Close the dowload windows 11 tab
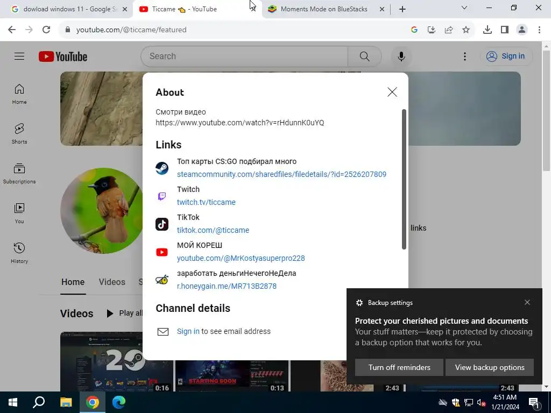The width and height of the screenshot is (551, 413). [125, 10]
